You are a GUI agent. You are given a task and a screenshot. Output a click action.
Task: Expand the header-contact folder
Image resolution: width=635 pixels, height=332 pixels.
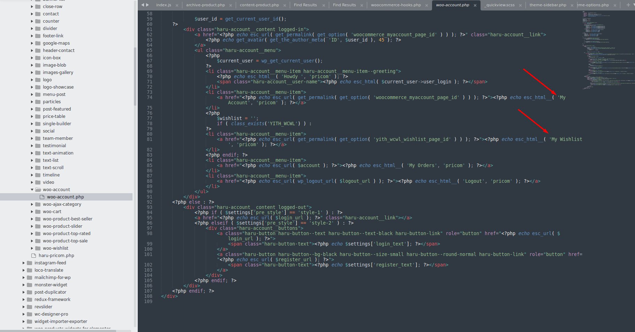(x=32, y=50)
